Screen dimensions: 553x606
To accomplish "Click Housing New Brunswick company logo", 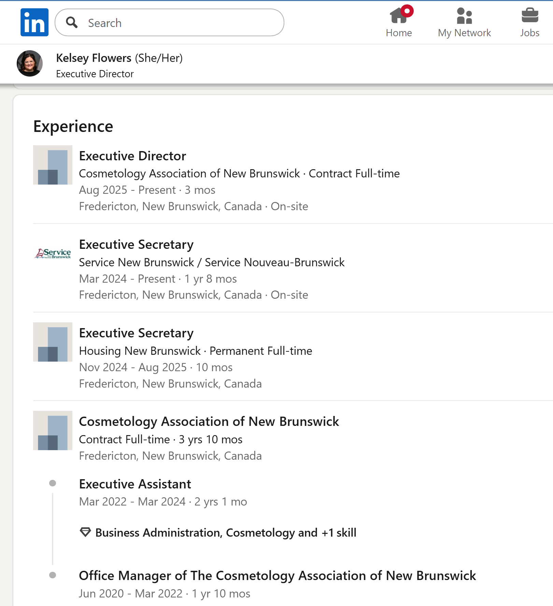I will 53,342.
